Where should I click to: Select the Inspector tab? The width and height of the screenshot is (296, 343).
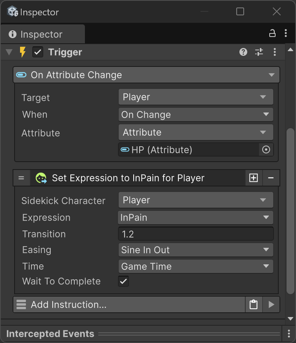[x=42, y=34]
